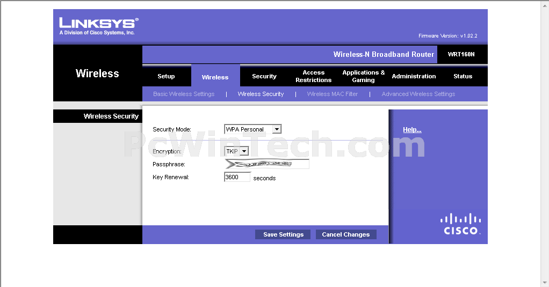This screenshot has height=287, width=549.
Task: Click the Linksys logo
Action: point(99,26)
